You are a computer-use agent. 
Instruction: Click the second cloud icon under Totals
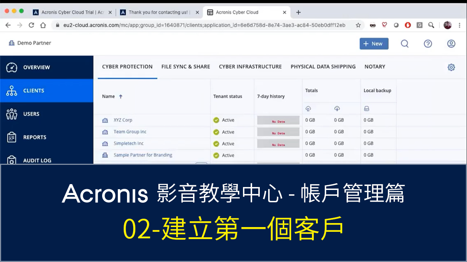(x=337, y=108)
